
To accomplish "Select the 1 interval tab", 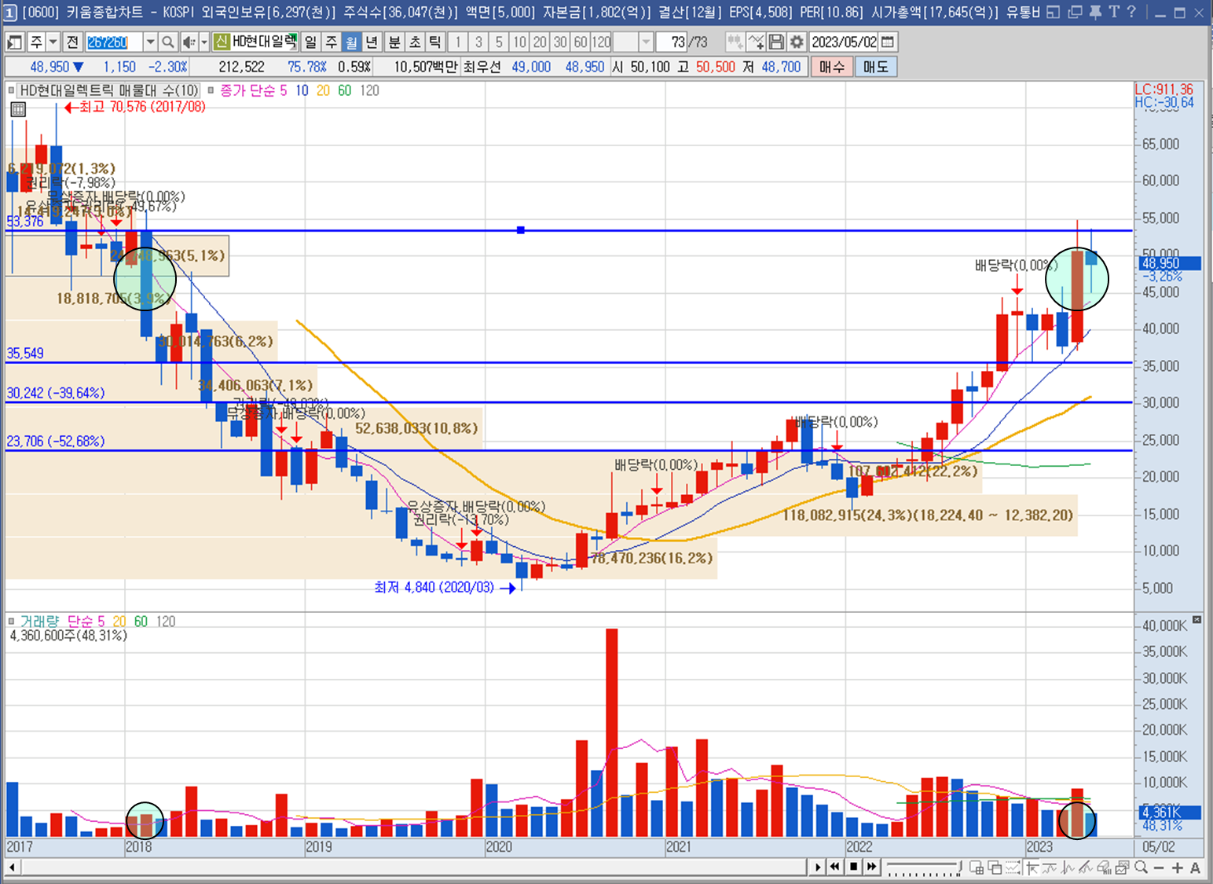I will pyautogui.click(x=458, y=42).
